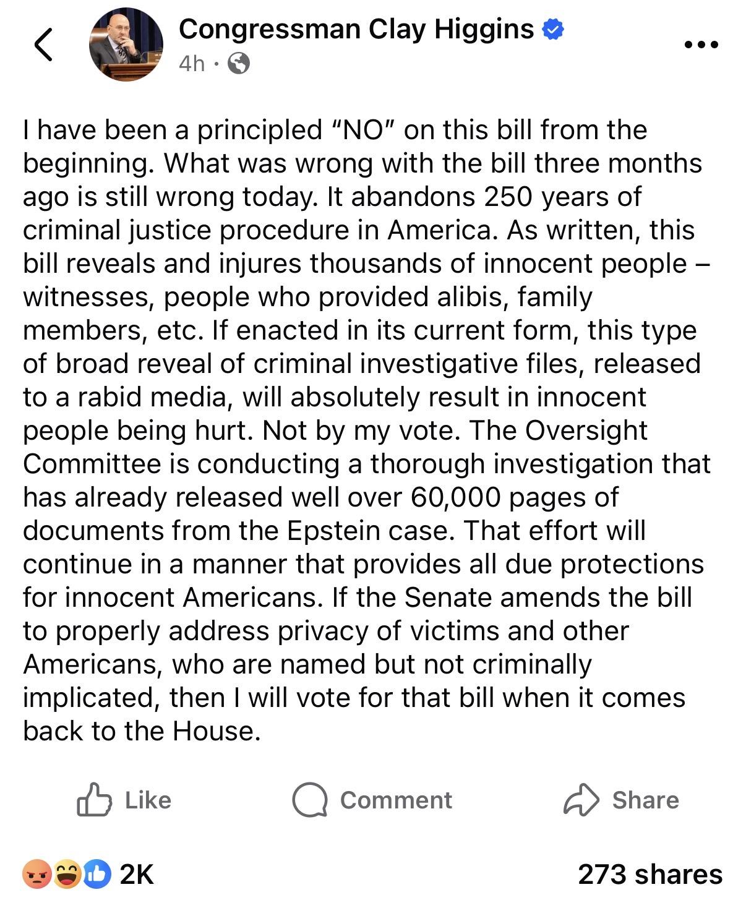Tap the Share arrow icon
Screen dimensions: 746x908
tap(581, 800)
